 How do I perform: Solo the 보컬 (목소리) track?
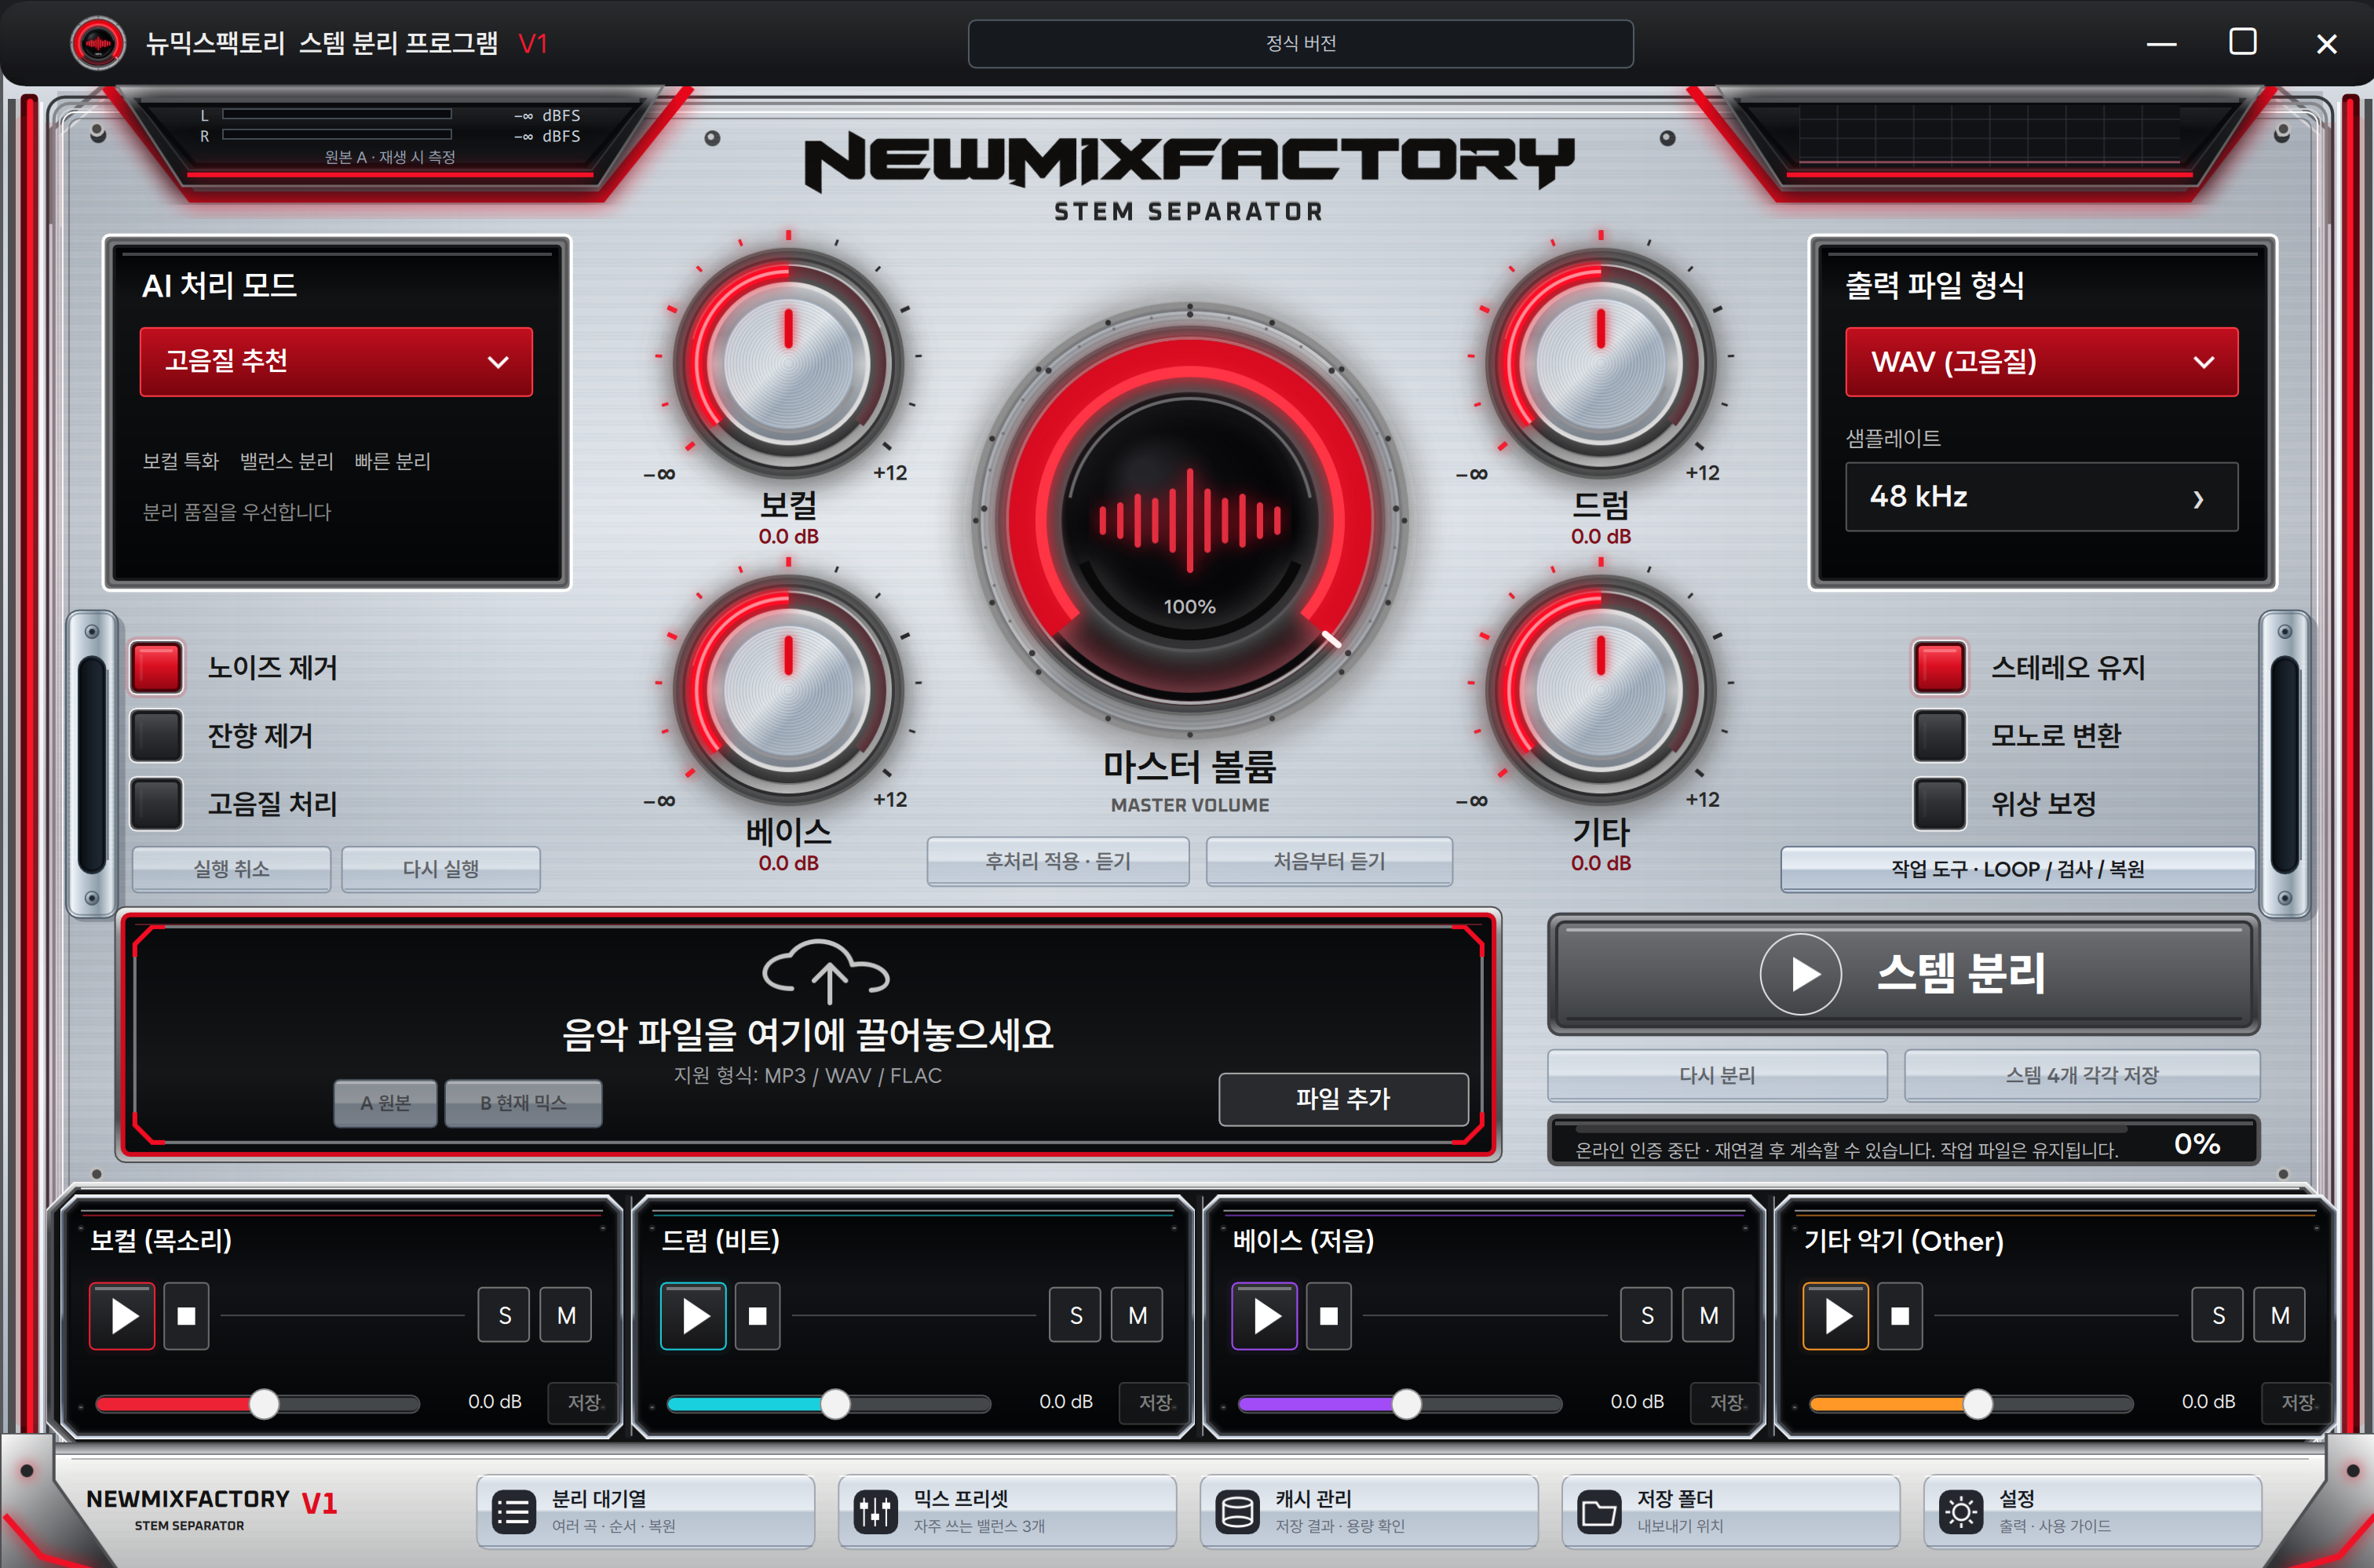pyautogui.click(x=504, y=1315)
